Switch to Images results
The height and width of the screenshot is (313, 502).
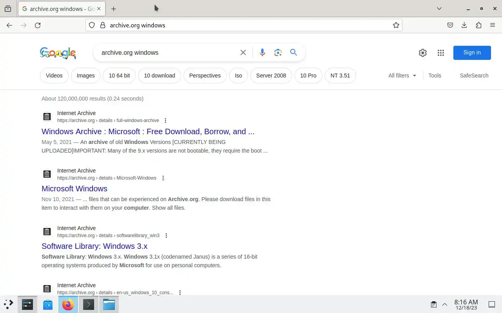(x=85, y=76)
